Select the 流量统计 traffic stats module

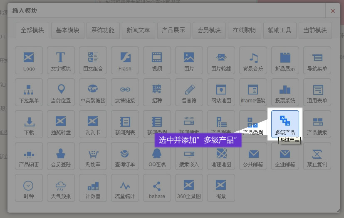[125, 188]
